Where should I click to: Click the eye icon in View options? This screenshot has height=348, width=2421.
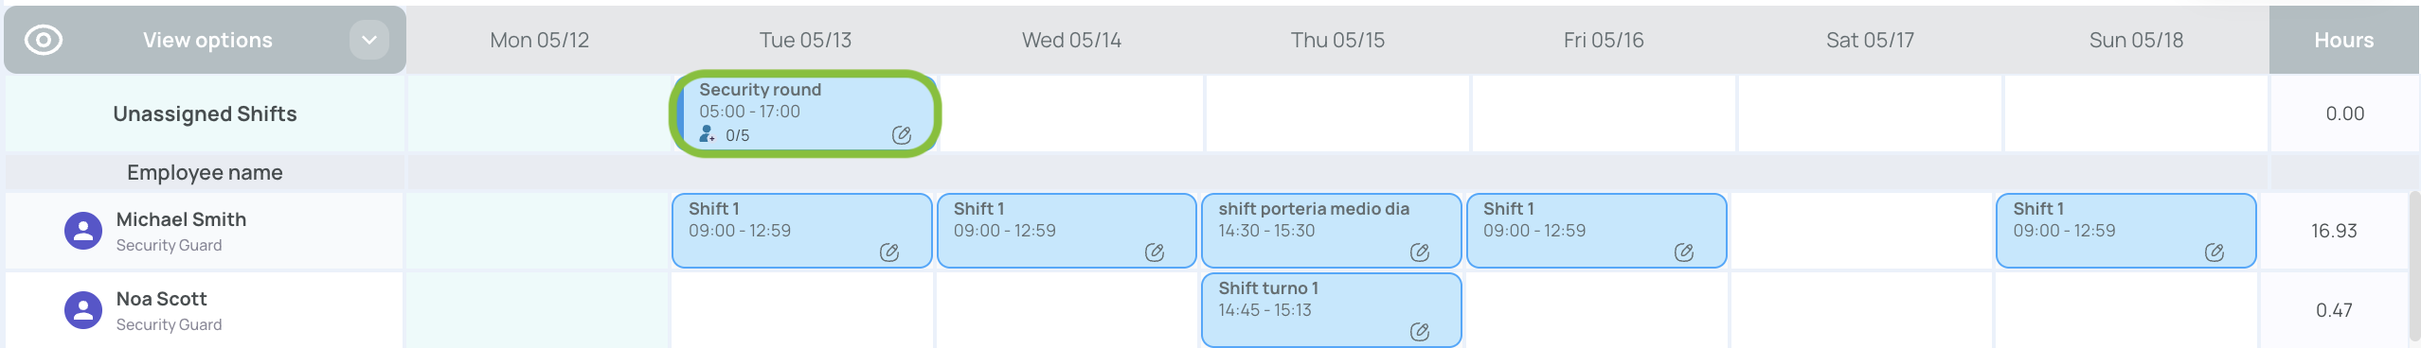pyautogui.click(x=44, y=40)
